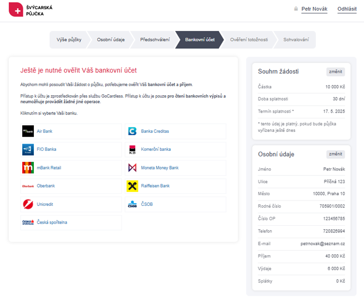
Task: Click the Banka Creditas logo icon
Action: click(x=132, y=131)
